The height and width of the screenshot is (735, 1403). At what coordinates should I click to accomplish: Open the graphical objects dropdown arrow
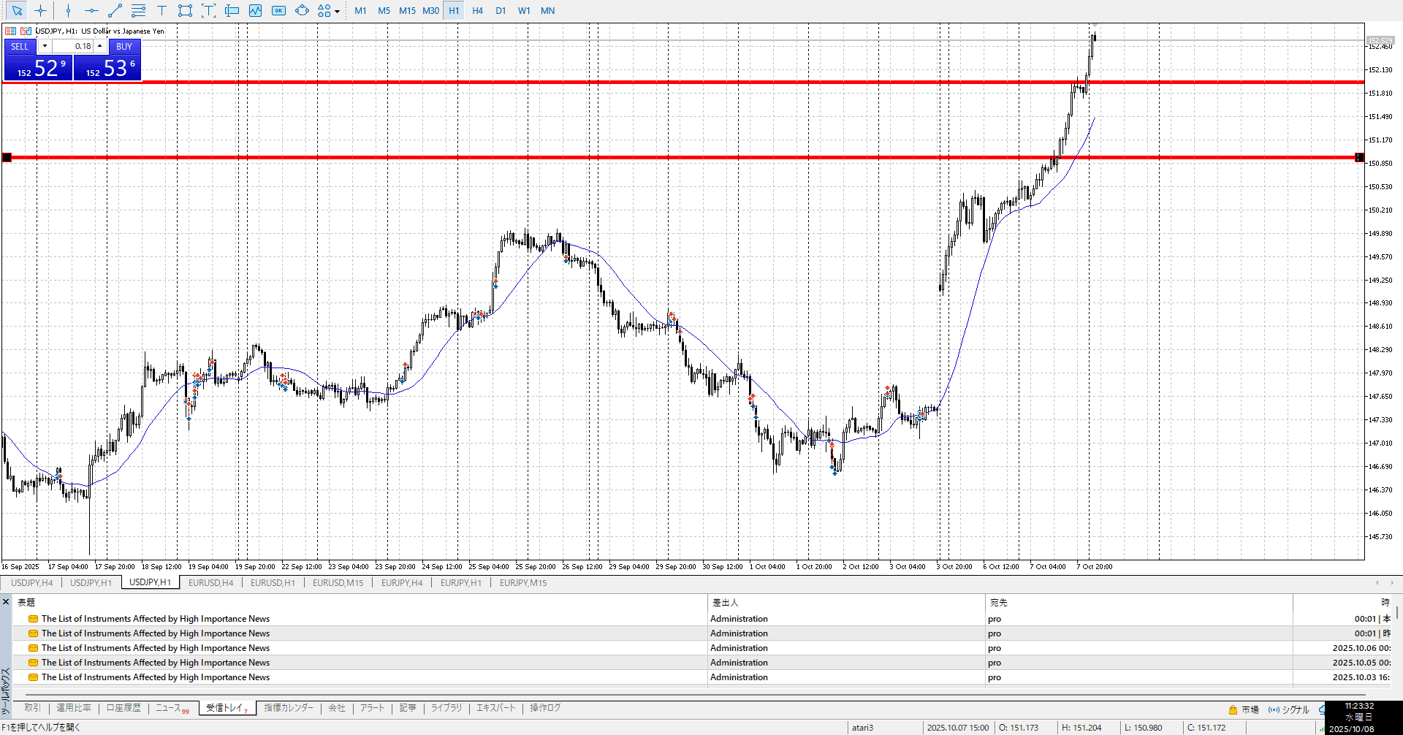pos(337,12)
